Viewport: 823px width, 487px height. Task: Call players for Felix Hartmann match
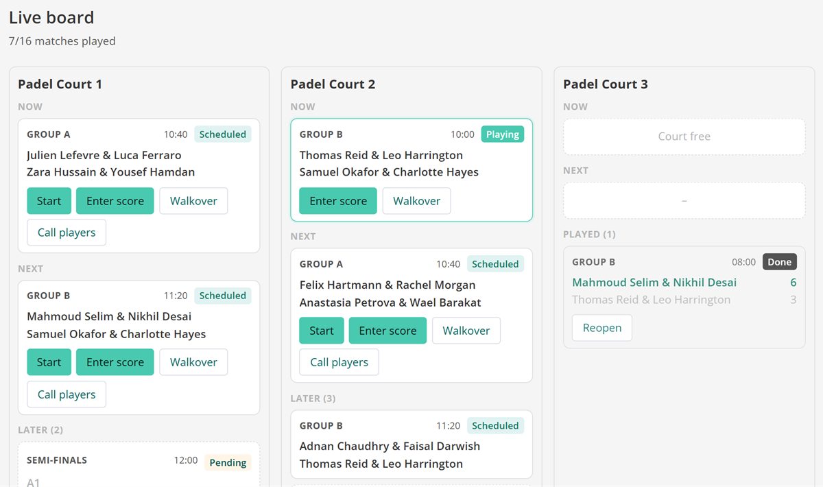339,362
